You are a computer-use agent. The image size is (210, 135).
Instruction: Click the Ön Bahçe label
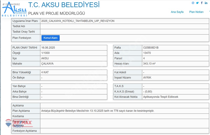coord(18,78)
